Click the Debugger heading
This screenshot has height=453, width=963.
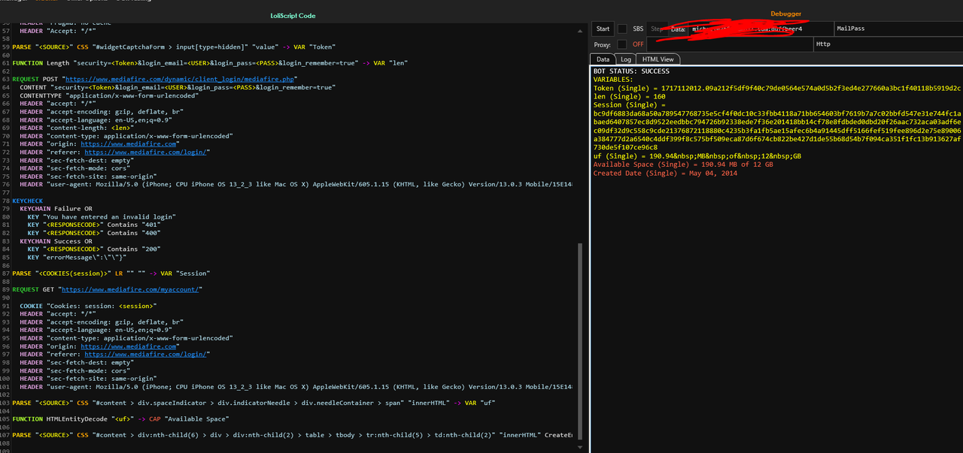click(x=786, y=14)
